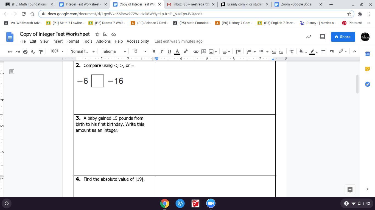Viewport: 375px width, 210px height.
Task: Open the Google Calendar side panel
Action: (368, 54)
